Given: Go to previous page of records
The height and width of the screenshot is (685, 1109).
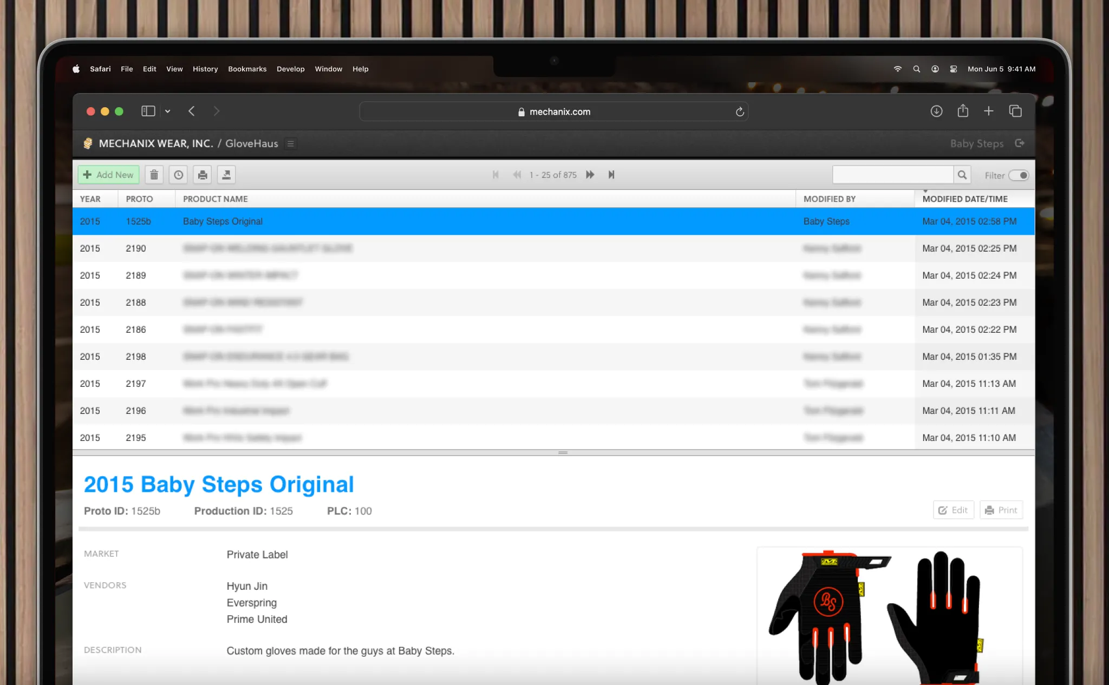Looking at the screenshot, I should [x=517, y=175].
